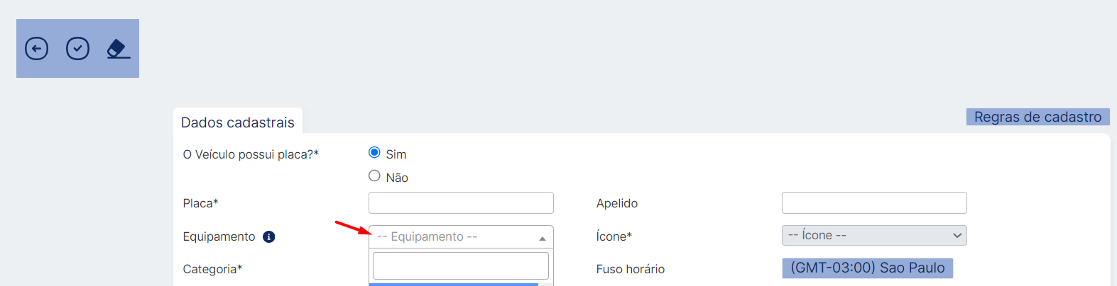Collapse the Equipamento dropdown using its arrow
1117x286 pixels.
tap(542, 238)
